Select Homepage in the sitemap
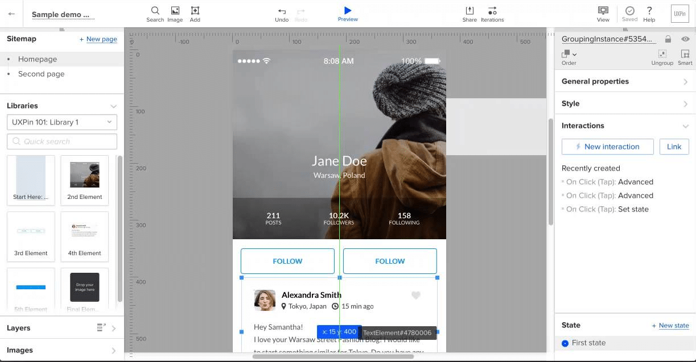The height and width of the screenshot is (362, 696). (x=62, y=59)
